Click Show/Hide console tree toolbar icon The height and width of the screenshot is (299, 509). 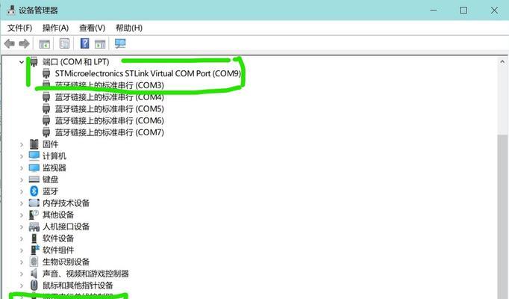pyautogui.click(x=45, y=43)
